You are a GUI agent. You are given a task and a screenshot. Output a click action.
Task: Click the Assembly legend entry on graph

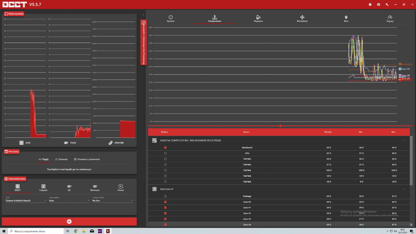click(405, 64)
